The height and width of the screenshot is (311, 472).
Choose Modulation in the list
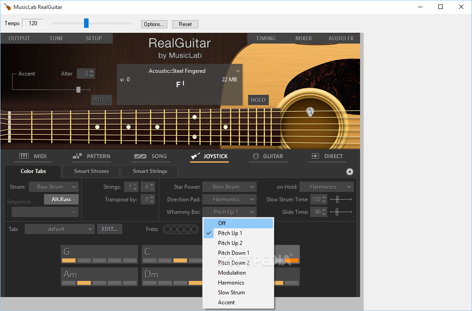click(x=238, y=273)
